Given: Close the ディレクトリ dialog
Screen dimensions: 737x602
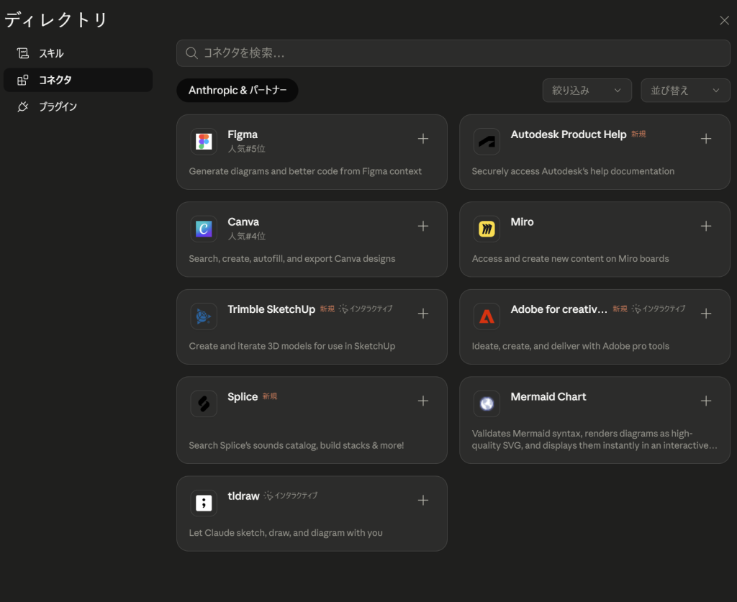Looking at the screenshot, I should (724, 20).
